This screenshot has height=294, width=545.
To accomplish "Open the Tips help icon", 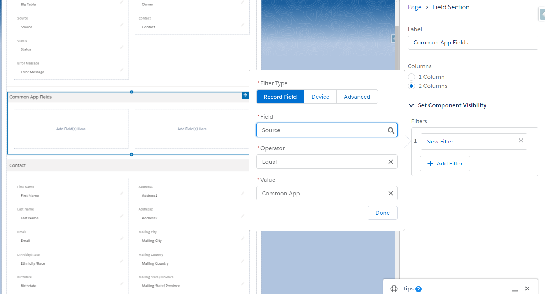I will (394, 289).
